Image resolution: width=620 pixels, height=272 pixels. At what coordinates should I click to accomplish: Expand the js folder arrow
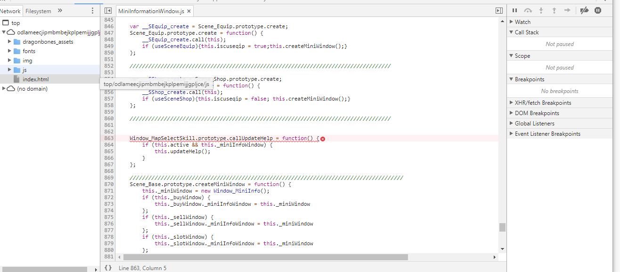[9, 70]
